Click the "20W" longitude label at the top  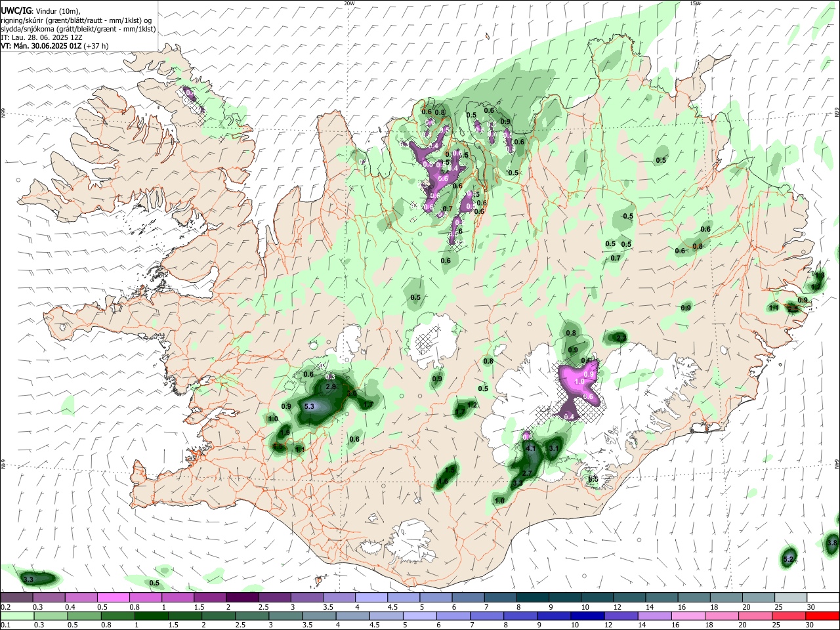[349, 3]
